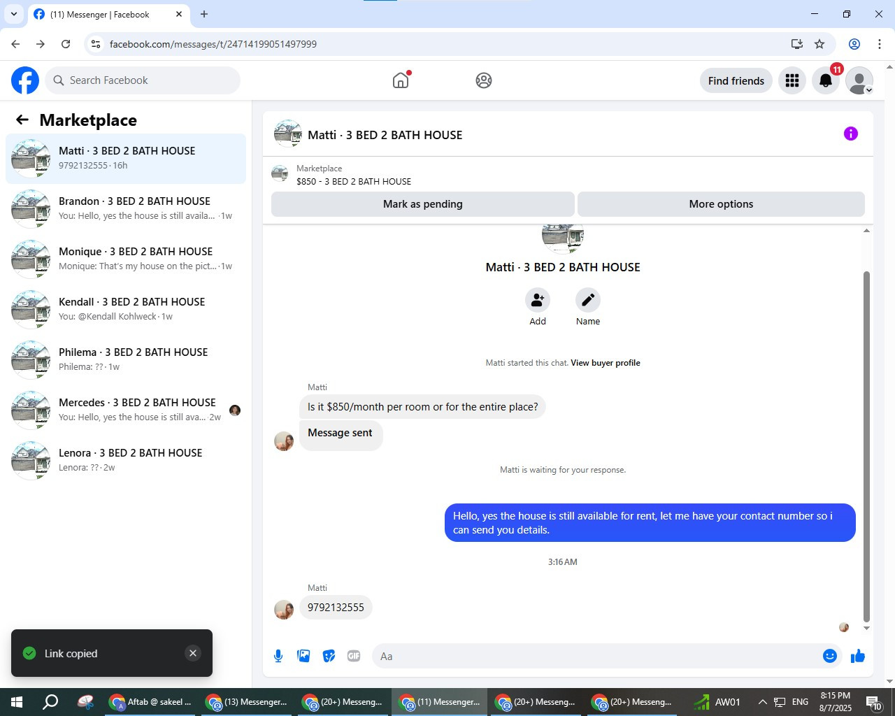
Task: Click the Windows taskbar search icon
Action: tap(50, 702)
